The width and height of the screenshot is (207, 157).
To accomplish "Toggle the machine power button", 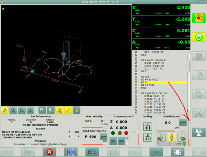I will 199,37.
